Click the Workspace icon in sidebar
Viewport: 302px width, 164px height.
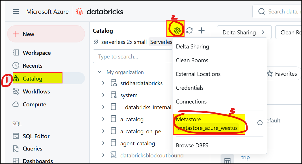pyautogui.click(x=16, y=52)
